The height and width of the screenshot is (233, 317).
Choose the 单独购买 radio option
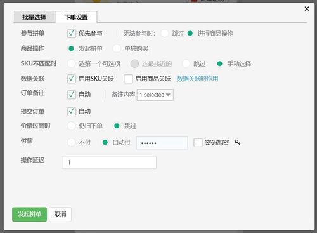click(x=117, y=48)
